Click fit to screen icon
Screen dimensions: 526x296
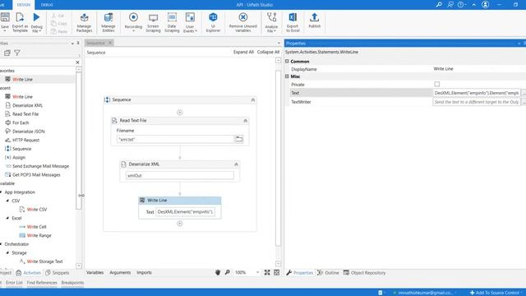[267, 272]
